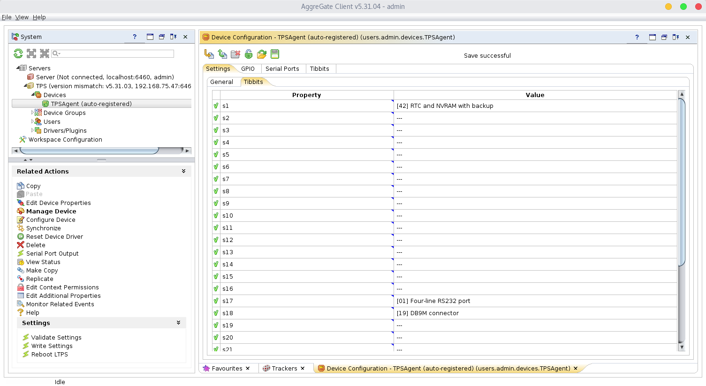
Task: Collapse the Settings actions section
Action: pos(178,323)
